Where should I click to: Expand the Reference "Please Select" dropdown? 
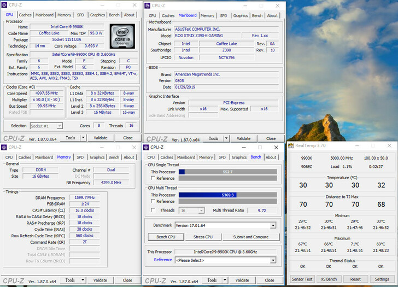point(273,260)
